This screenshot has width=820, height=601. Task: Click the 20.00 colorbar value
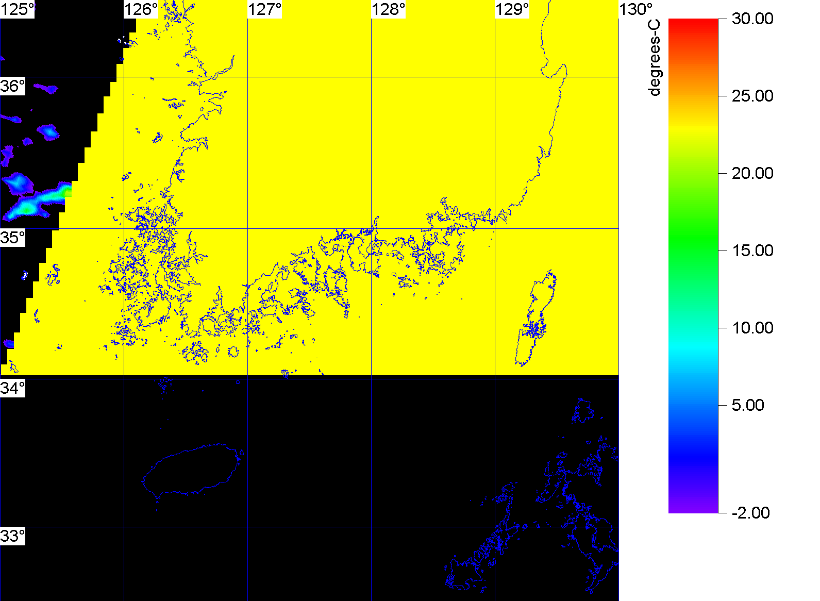point(752,173)
